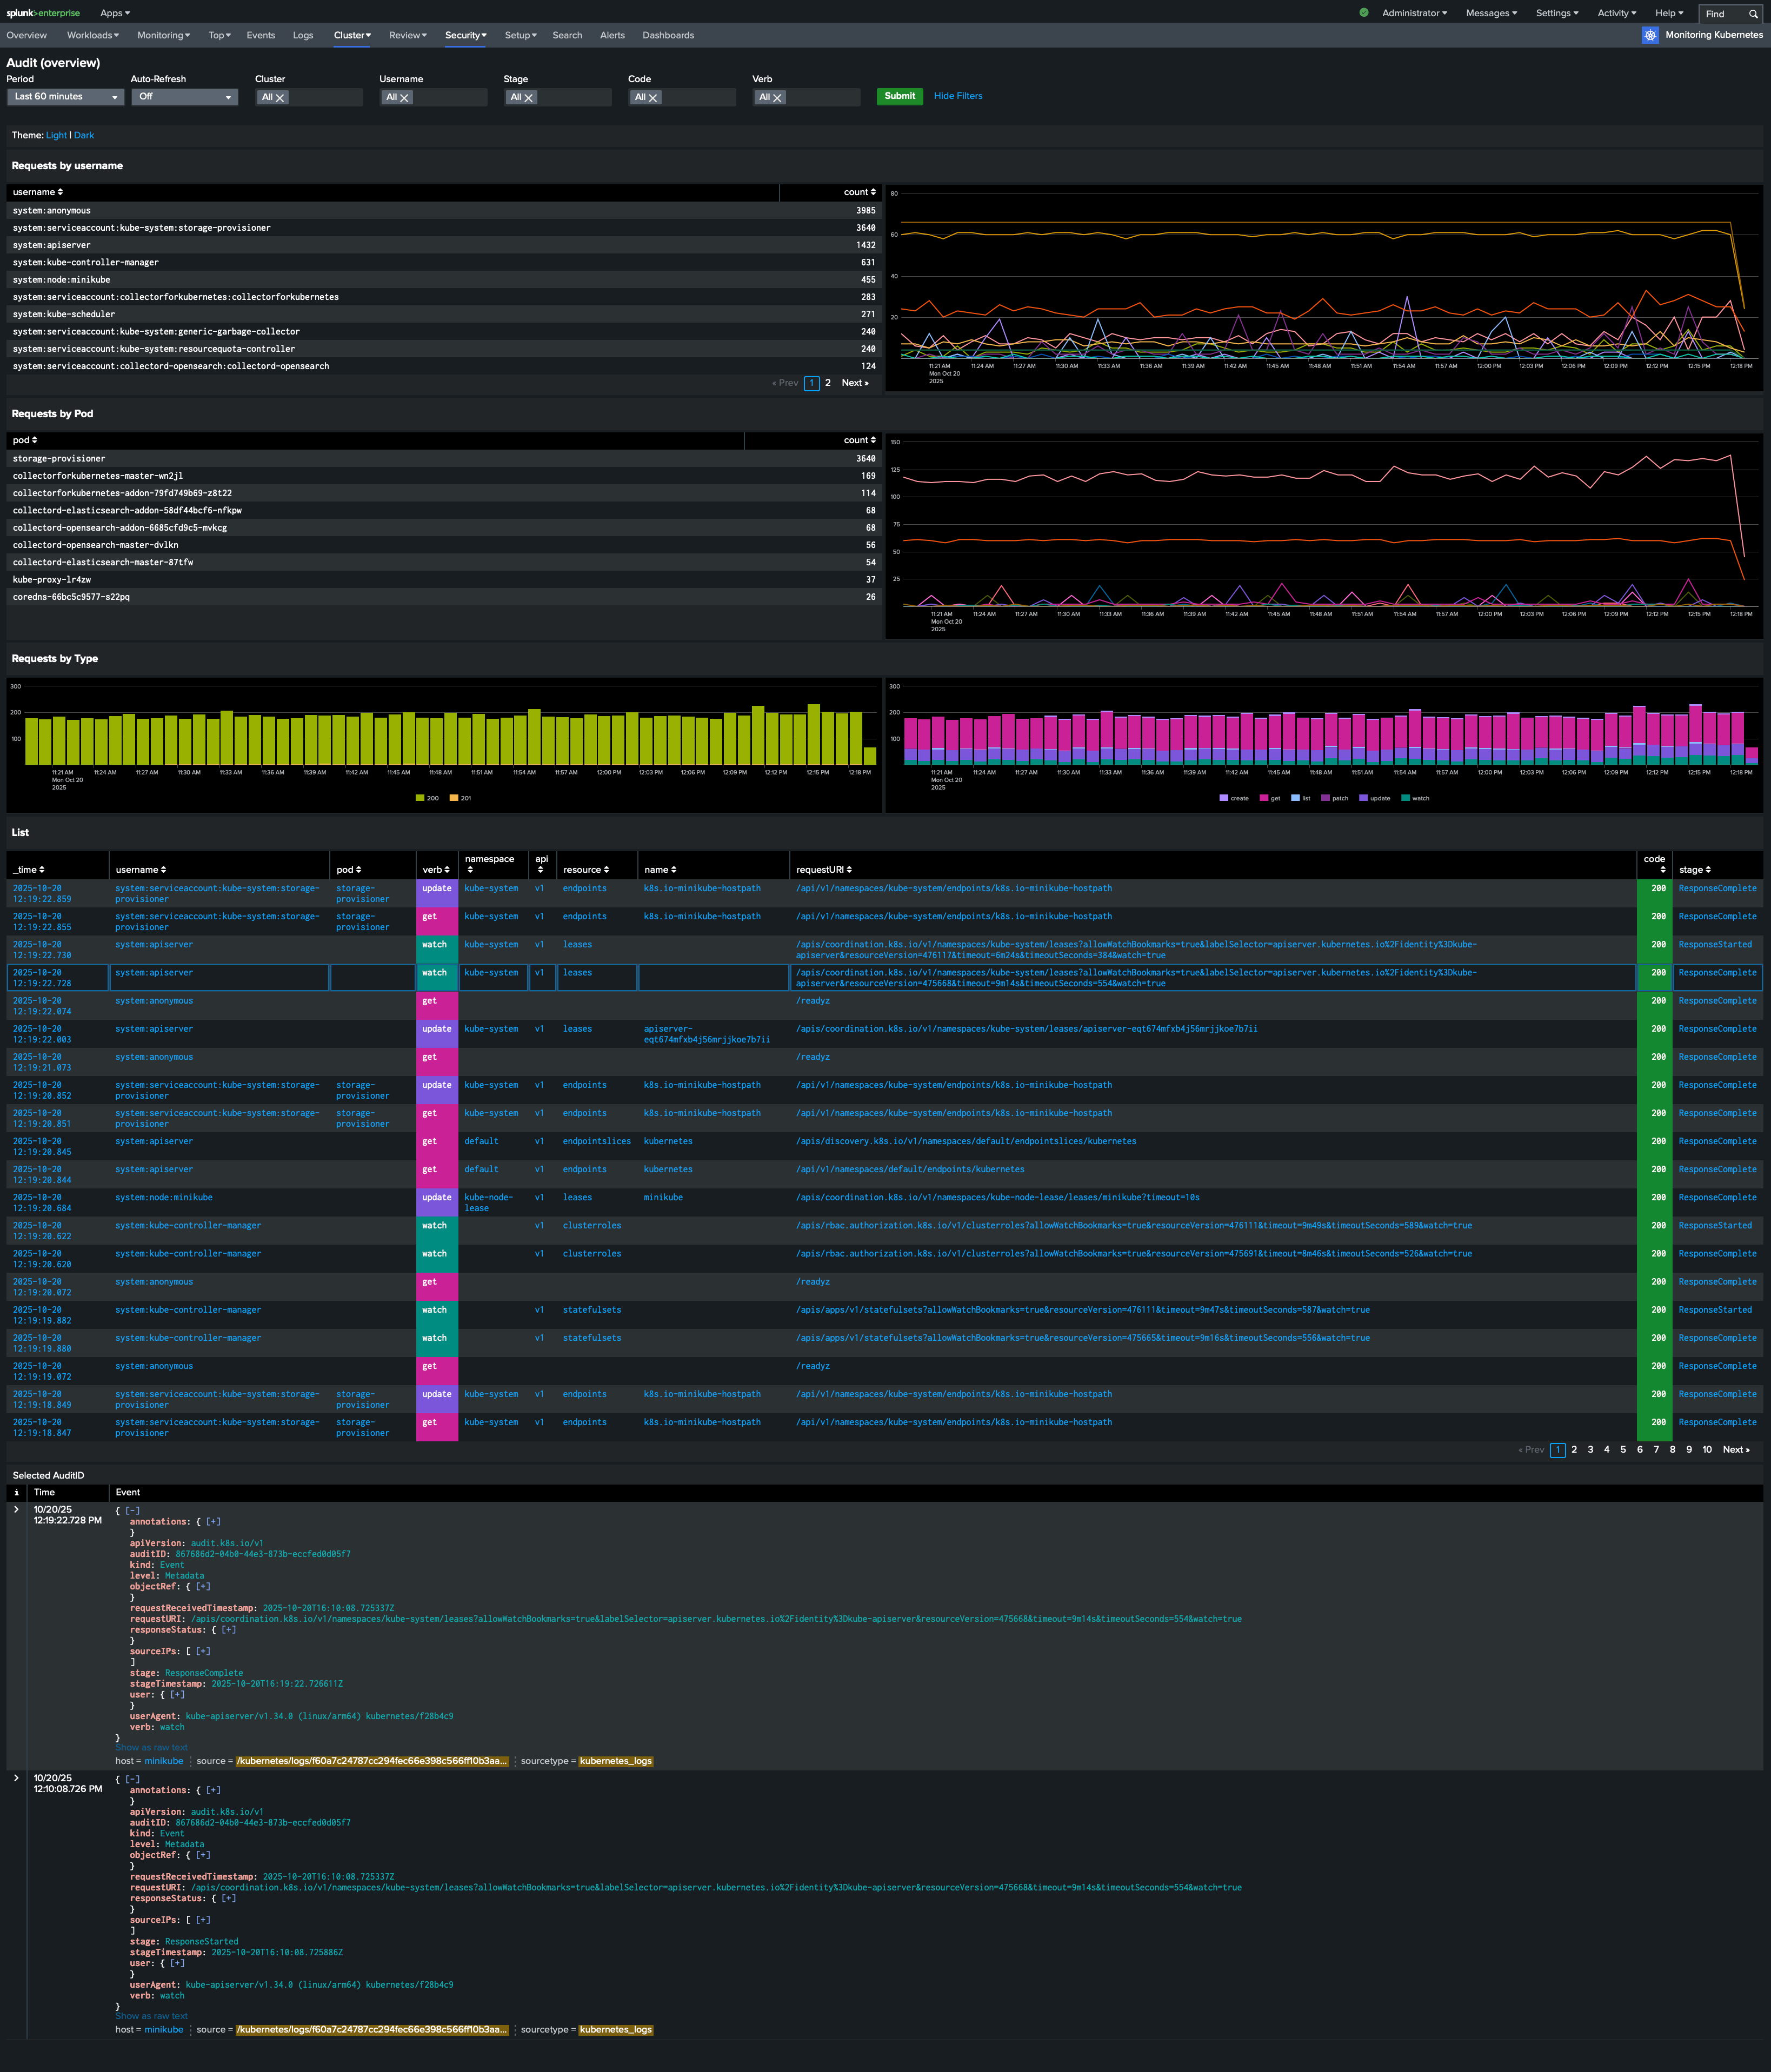Click the green health status indicator
The image size is (1771, 2072).
[x=1364, y=13]
